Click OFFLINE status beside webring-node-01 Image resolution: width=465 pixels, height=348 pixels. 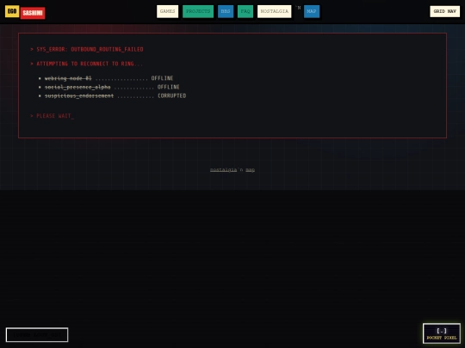coord(162,78)
